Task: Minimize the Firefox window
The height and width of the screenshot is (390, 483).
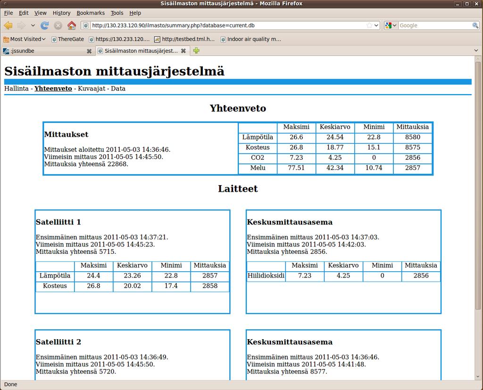Action: click(458, 4)
